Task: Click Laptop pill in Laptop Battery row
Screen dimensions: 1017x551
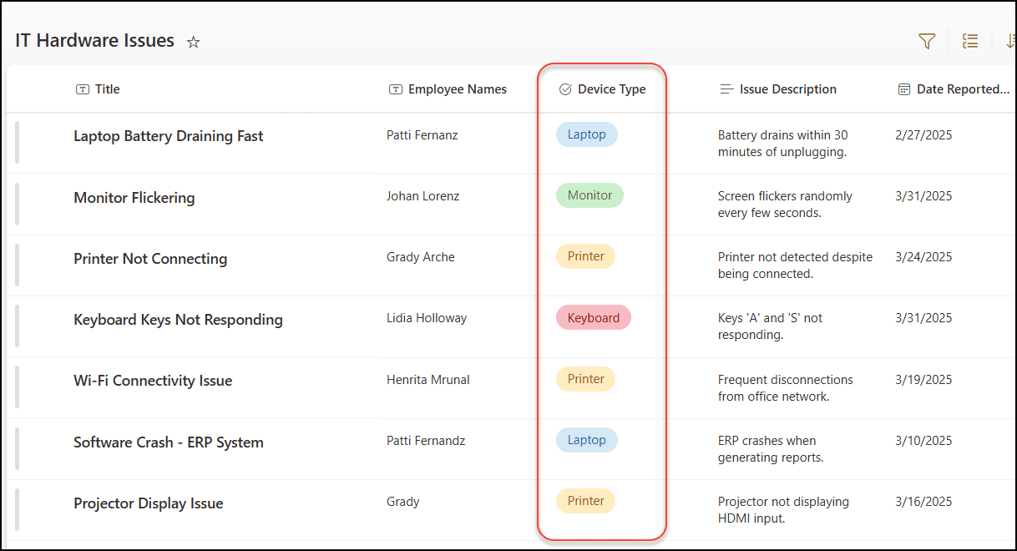Action: coord(587,134)
